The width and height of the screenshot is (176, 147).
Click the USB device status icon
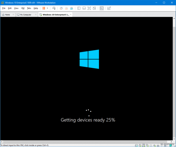tap(158, 146)
